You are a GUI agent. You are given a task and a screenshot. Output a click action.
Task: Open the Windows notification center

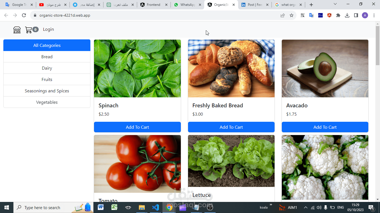pos(371,207)
